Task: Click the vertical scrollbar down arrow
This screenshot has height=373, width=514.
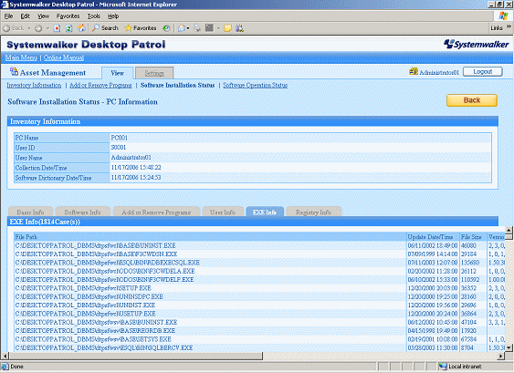Action: [x=509, y=347]
